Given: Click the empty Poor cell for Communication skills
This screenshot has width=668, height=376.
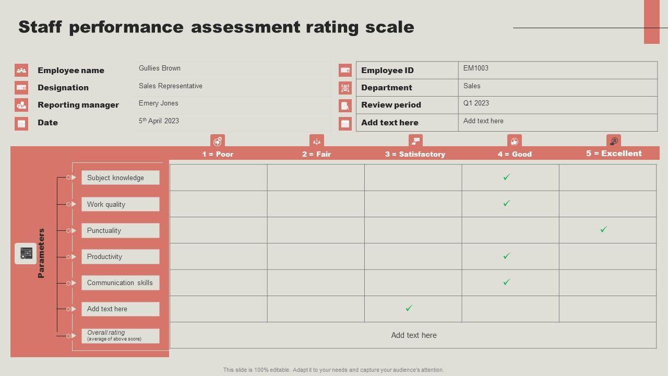Looking at the screenshot, I should pyautogui.click(x=219, y=283).
